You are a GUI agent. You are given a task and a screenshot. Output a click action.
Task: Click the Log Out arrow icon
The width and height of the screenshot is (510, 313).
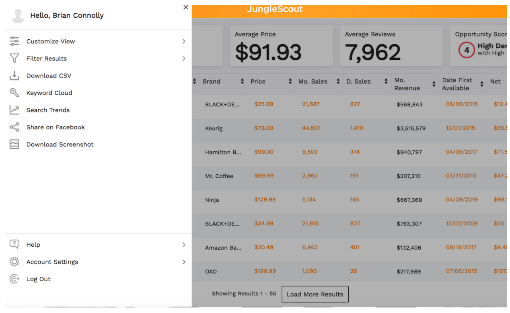coord(14,279)
